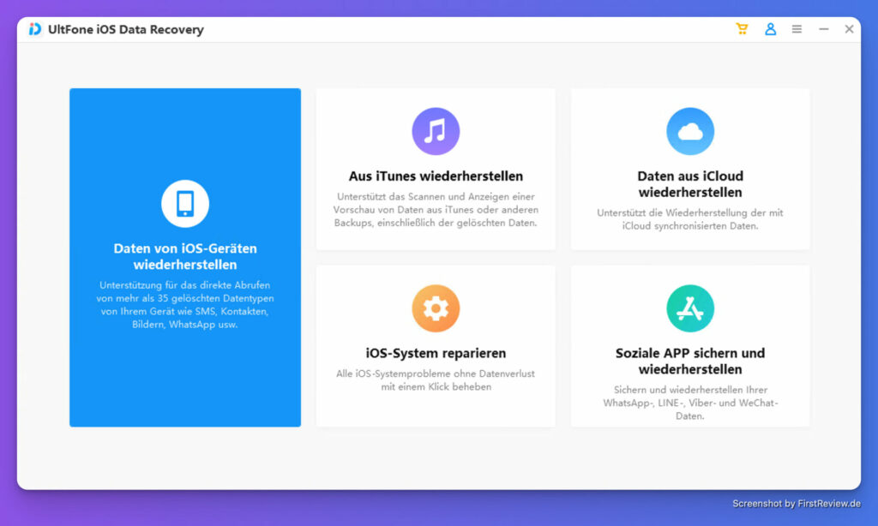Click text 'Unterstützt das Scannen und Anzeigen'
Image resolution: width=878 pixels, height=526 pixels.
coord(436,196)
